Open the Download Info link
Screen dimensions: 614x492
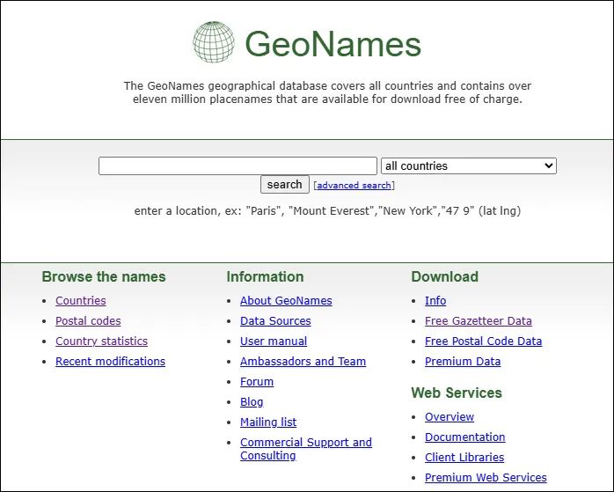(435, 300)
